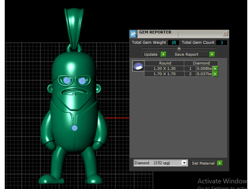Close the Gem Reporter panel
The width and height of the screenshot is (252, 189).
coord(225,34)
